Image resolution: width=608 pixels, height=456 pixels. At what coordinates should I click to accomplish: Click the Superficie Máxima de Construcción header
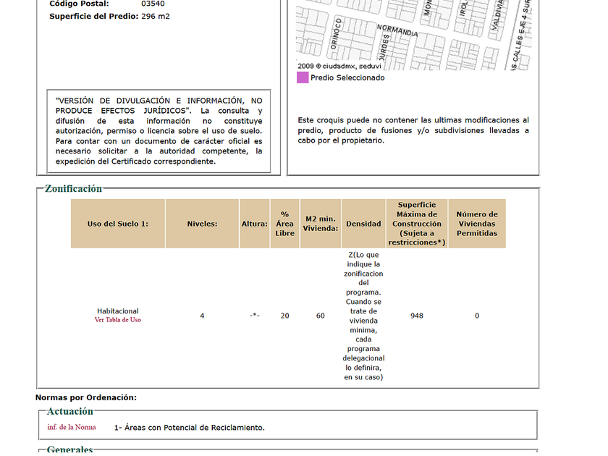417,224
